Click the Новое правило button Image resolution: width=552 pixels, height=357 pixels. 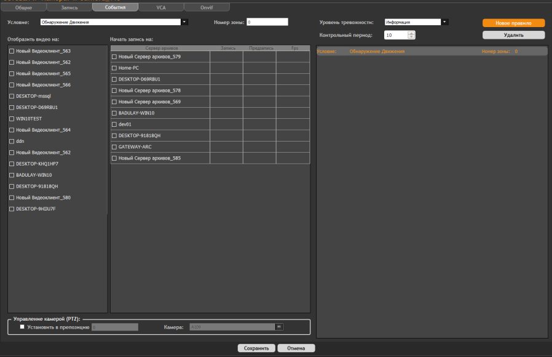[513, 23]
